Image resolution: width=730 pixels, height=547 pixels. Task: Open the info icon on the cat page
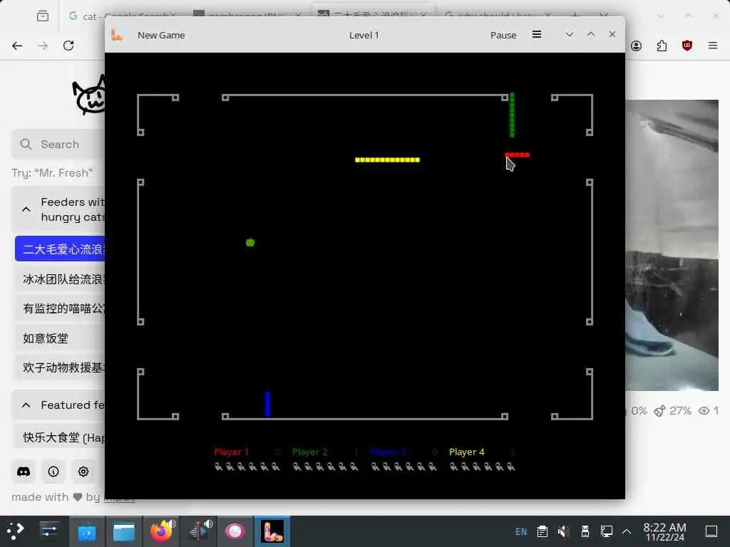pyautogui.click(x=53, y=472)
